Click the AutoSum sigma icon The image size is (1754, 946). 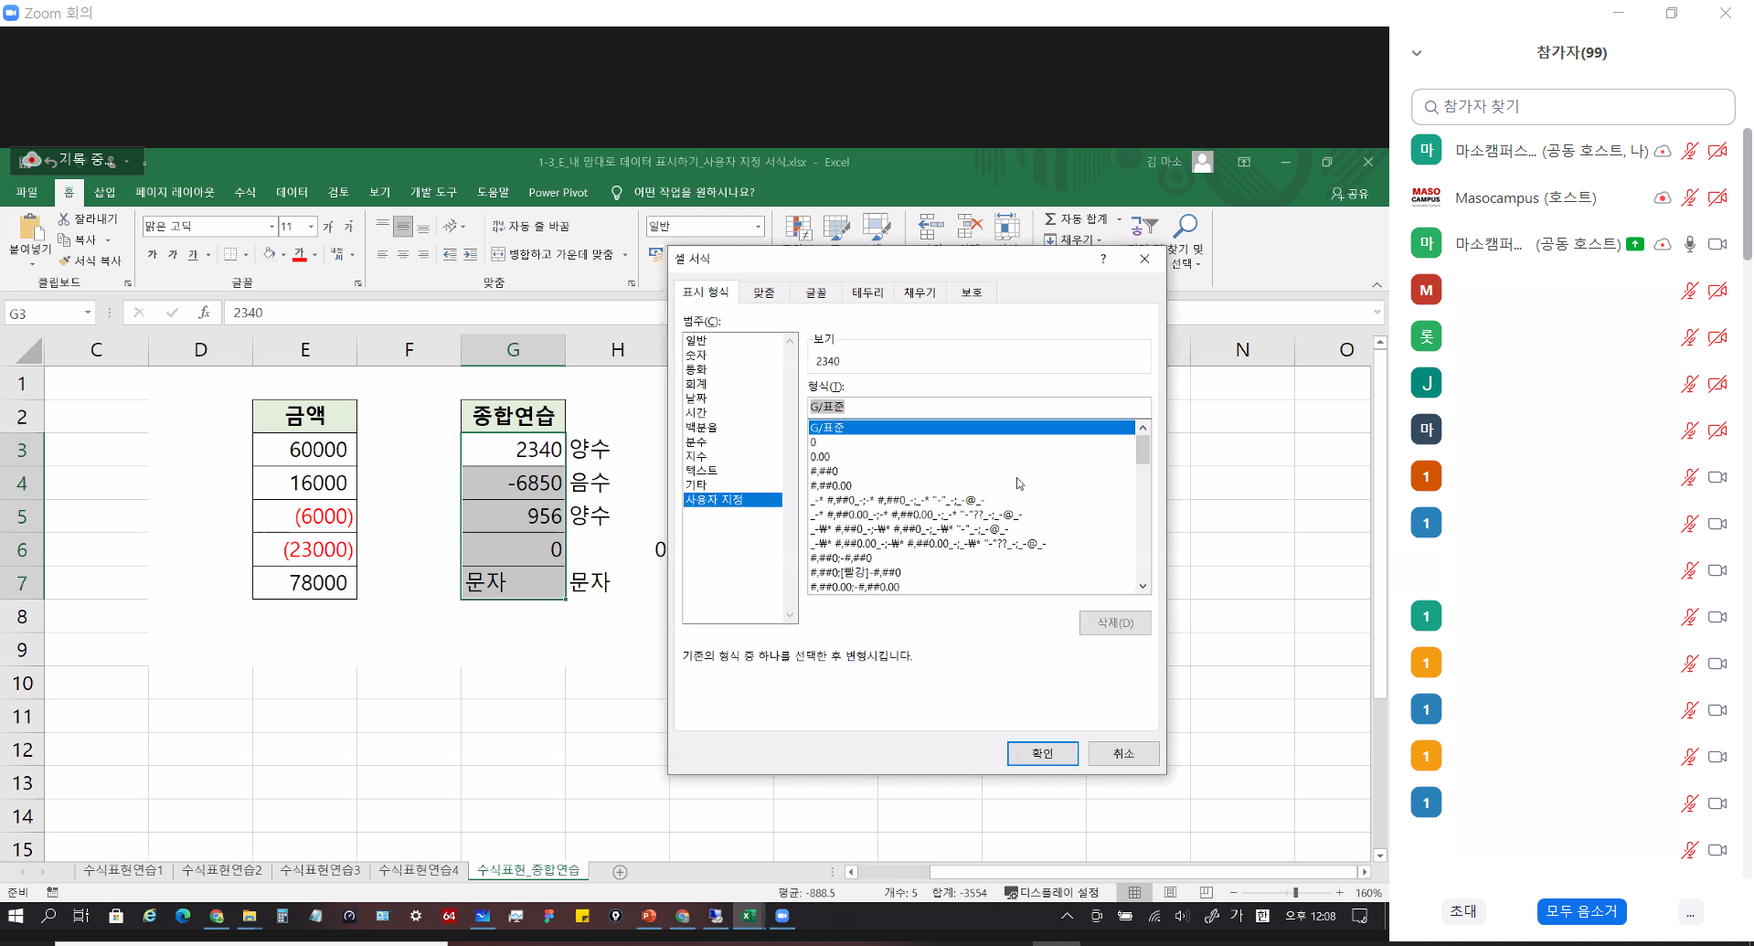click(x=1050, y=219)
